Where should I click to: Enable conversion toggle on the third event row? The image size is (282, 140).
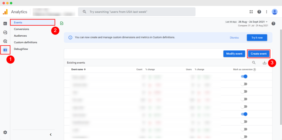tap(244, 91)
